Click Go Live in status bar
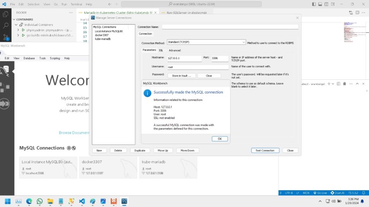The height and width of the screenshot is (207, 369). 320,193
